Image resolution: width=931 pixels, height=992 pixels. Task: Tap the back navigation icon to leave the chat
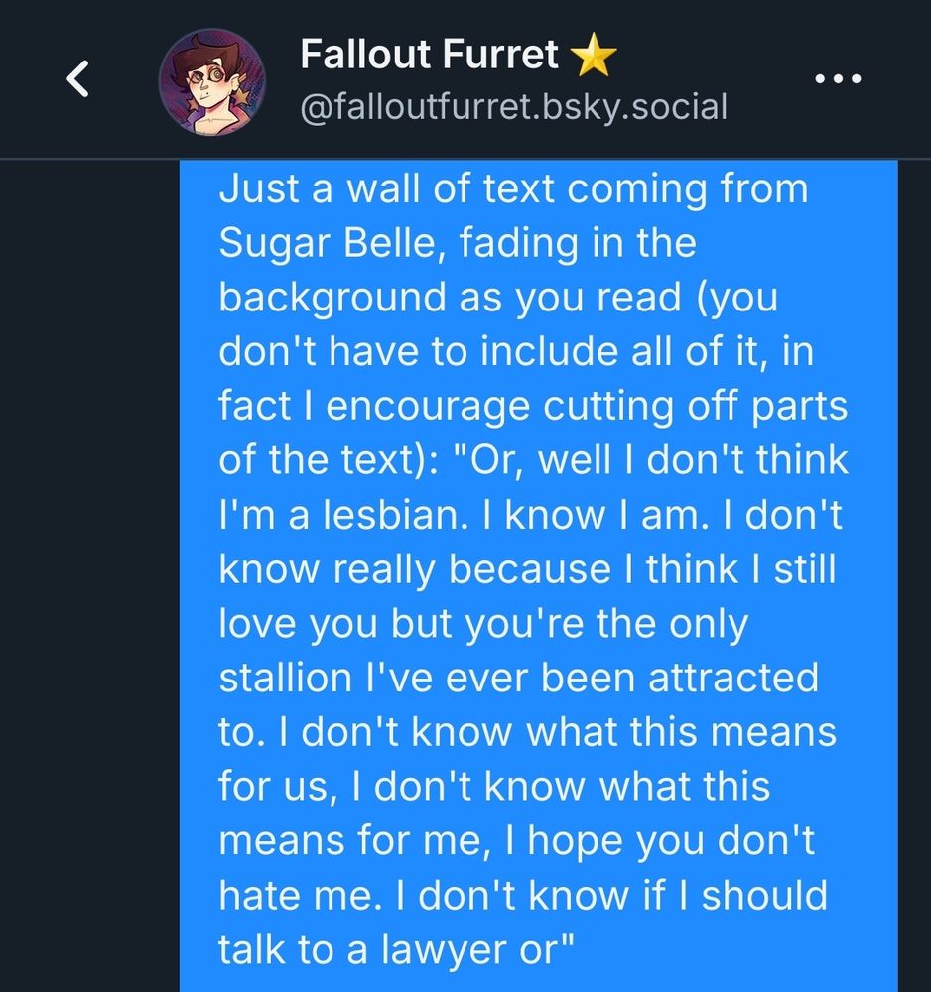click(x=75, y=78)
